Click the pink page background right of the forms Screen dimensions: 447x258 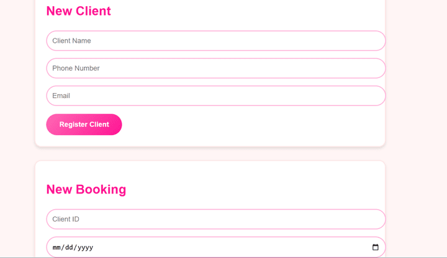point(416,124)
